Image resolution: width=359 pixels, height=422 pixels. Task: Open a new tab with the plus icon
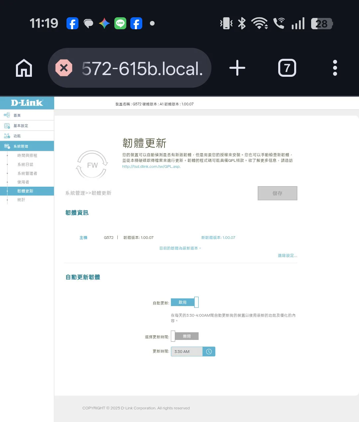pyautogui.click(x=237, y=68)
